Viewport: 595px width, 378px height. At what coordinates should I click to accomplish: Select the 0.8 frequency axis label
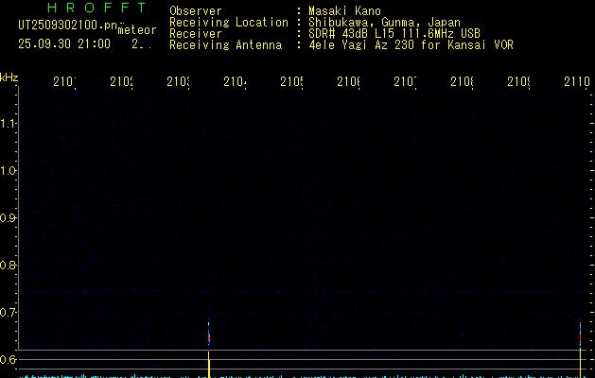(9, 266)
